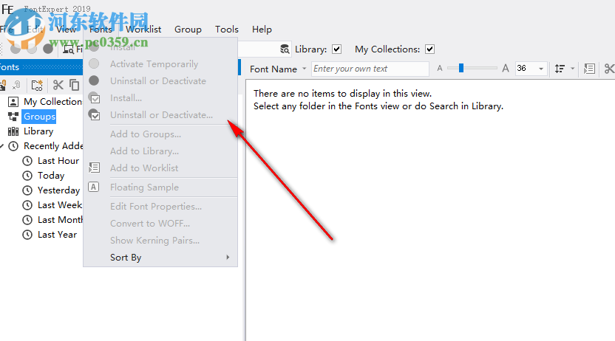Click the scissors icon in Fonts panel
Screen dimensions: 615x341
58,85
